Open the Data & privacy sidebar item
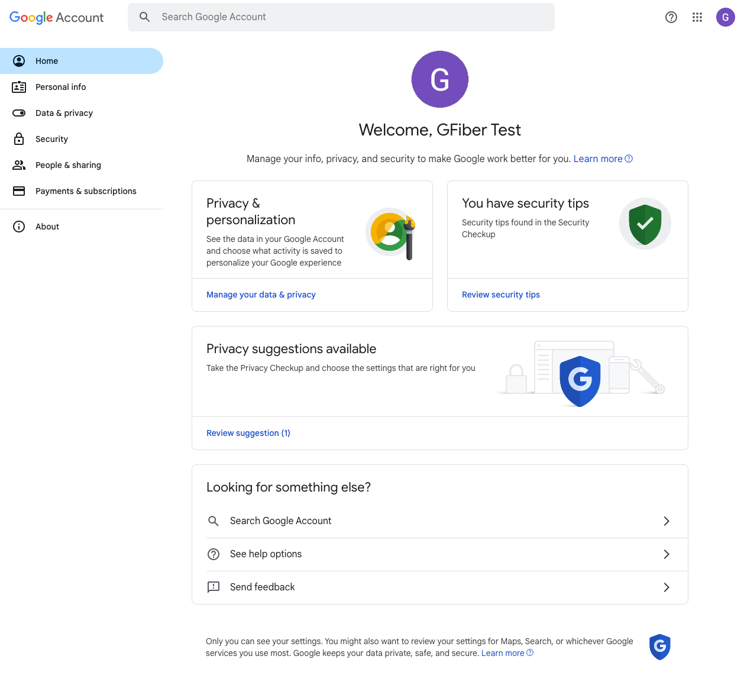The width and height of the screenshot is (744, 682). [x=64, y=113]
